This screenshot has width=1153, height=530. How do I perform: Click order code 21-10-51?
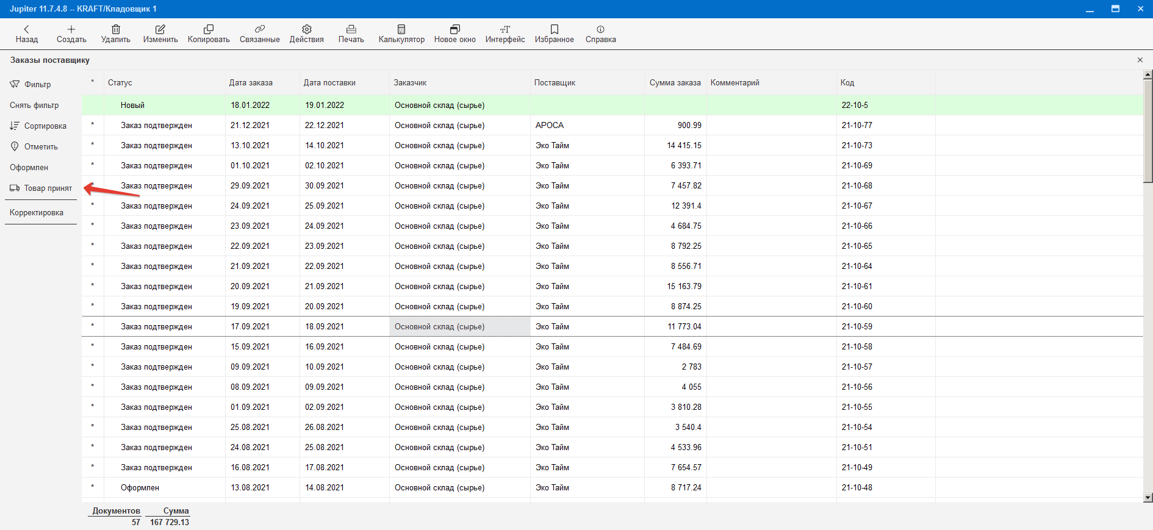point(857,447)
